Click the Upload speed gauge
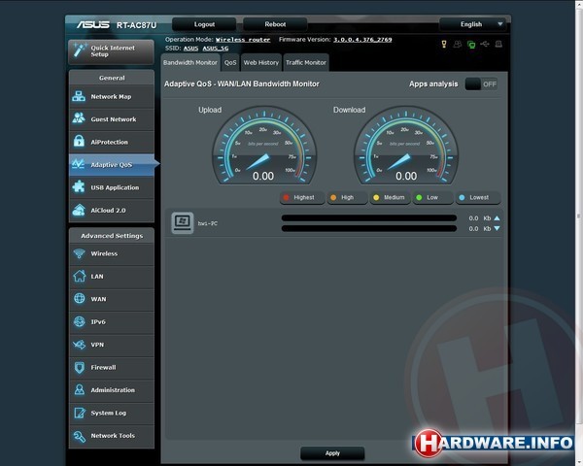Screen dimensions: 583x466 point(264,146)
